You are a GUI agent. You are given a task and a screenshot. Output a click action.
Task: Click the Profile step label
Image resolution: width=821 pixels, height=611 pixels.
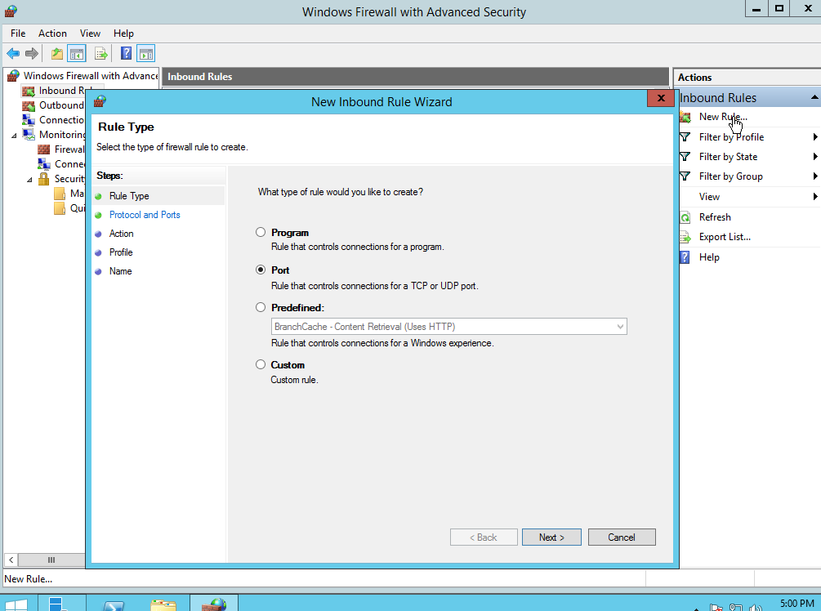point(121,252)
